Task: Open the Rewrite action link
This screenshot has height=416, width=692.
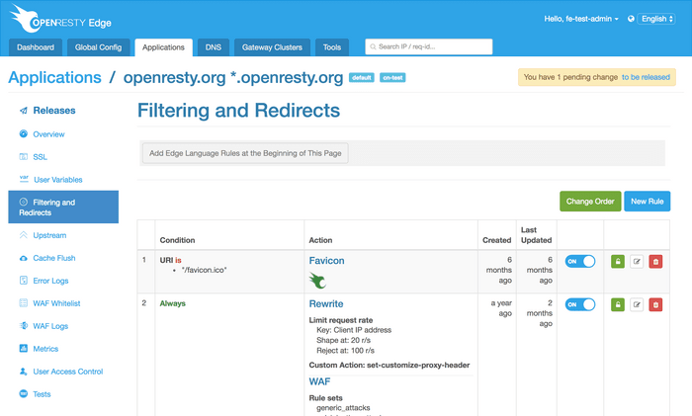Action: pos(325,303)
